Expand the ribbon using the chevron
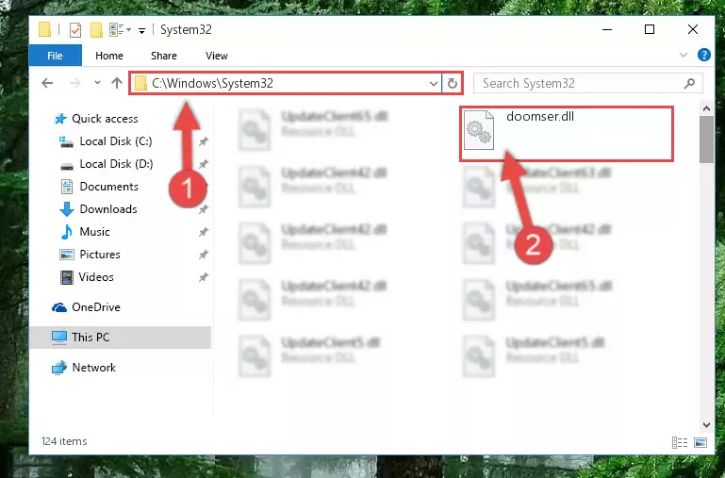 point(684,55)
